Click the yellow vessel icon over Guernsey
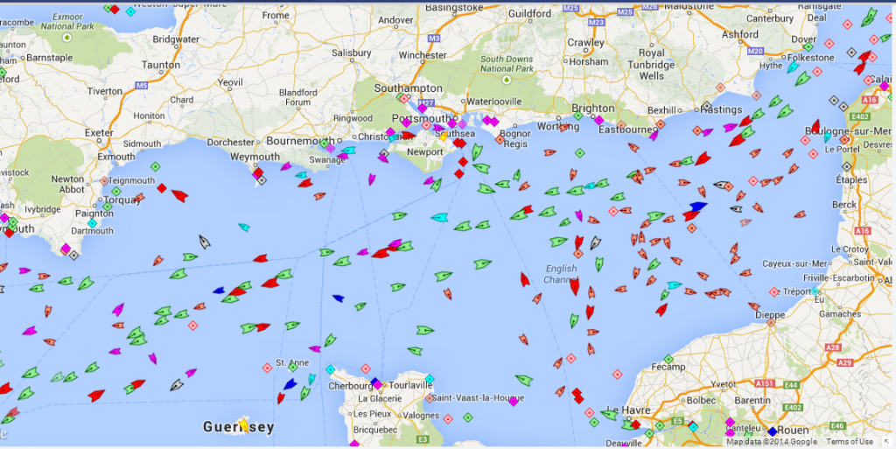Viewport: 896px width, 449px height. [242, 424]
